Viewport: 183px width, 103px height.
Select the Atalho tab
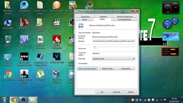click(102, 19)
